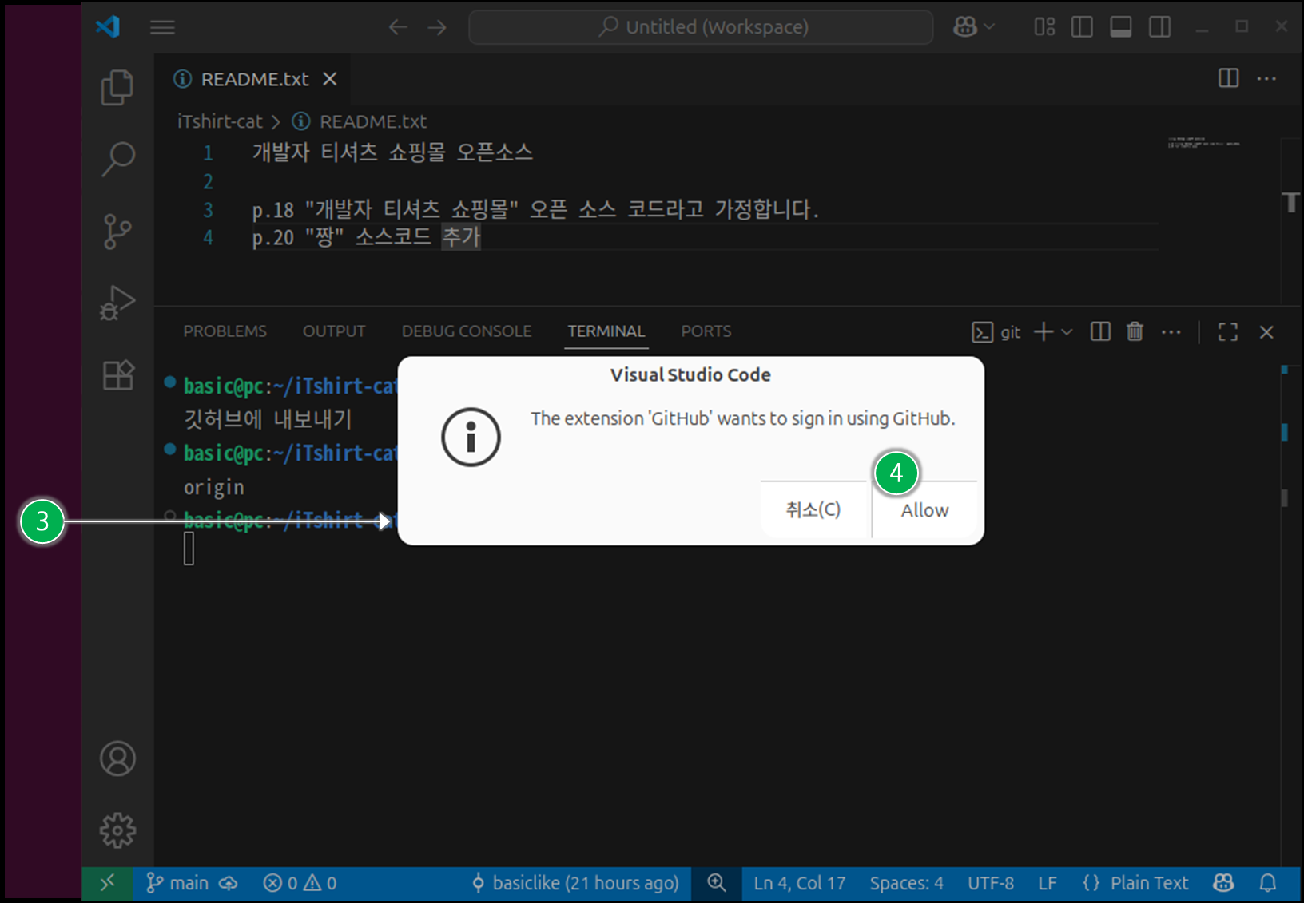1304x903 pixels.
Task: Switch to the TERMINAL tab
Action: (x=606, y=331)
